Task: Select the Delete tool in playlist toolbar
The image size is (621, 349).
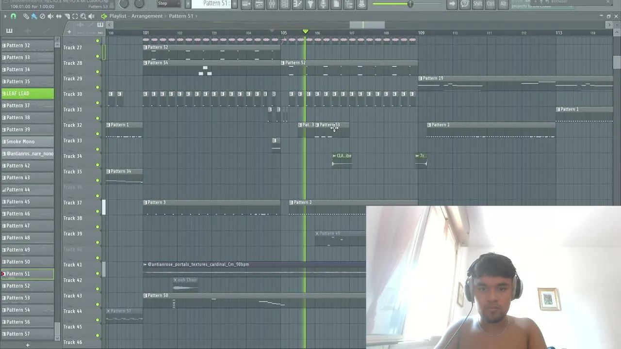Action: pyautogui.click(x=42, y=16)
